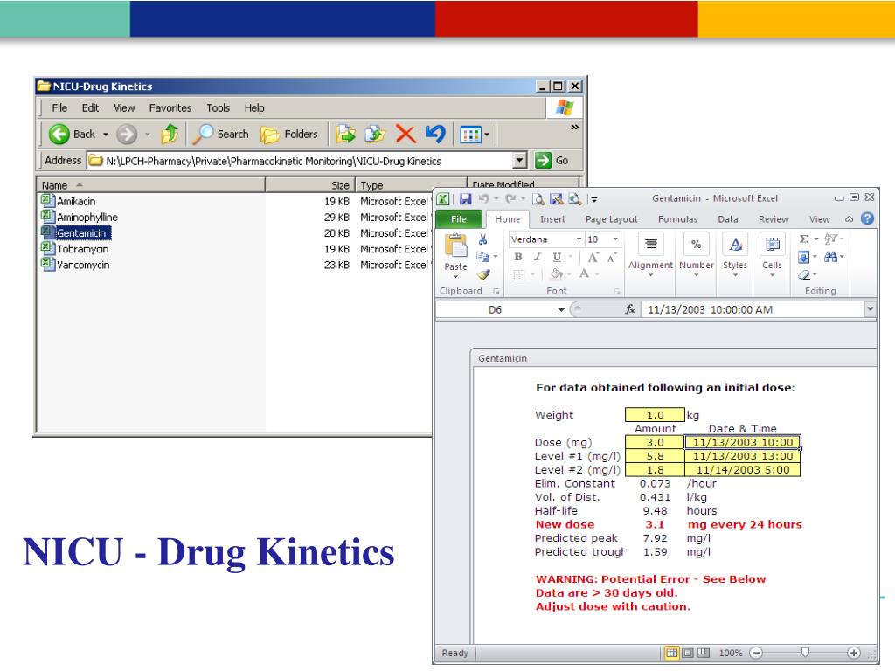Click the blue Undo arrow in Explorer
Screen dimensions: 895x671
(435, 134)
